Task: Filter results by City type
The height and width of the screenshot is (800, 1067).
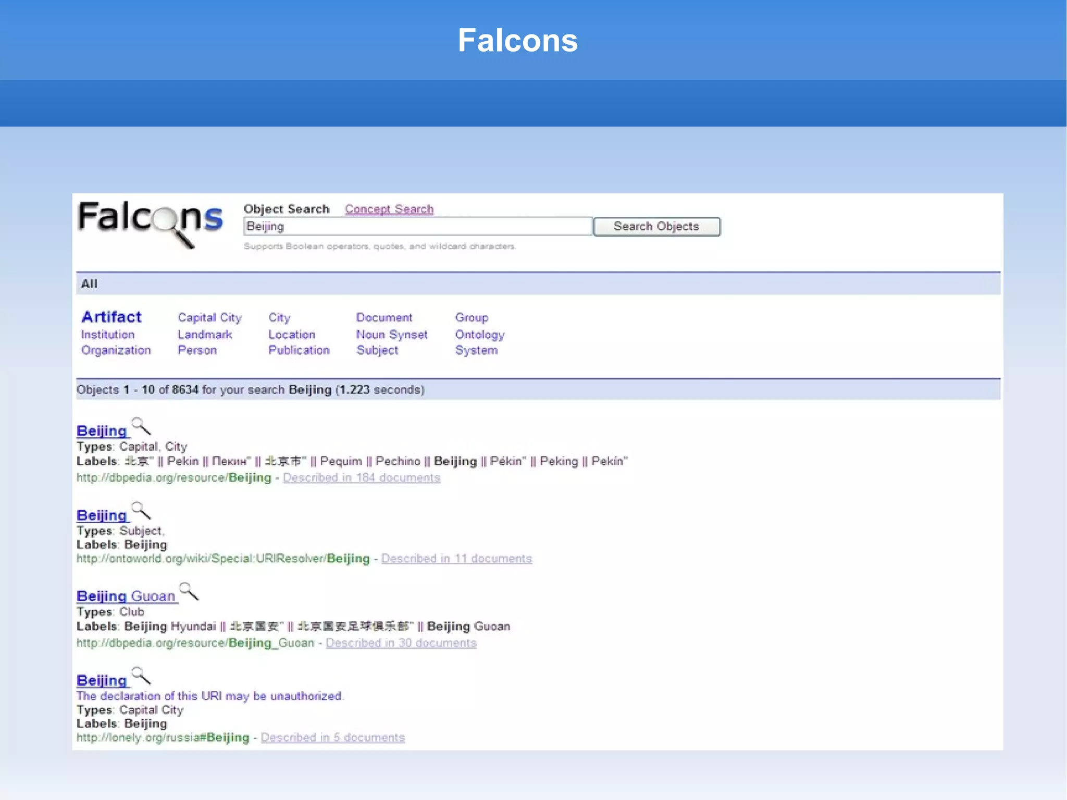Action: tap(279, 317)
